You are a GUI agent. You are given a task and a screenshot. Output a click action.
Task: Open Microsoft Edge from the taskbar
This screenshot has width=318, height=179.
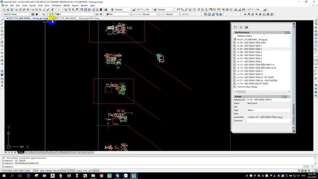[x=28, y=176]
